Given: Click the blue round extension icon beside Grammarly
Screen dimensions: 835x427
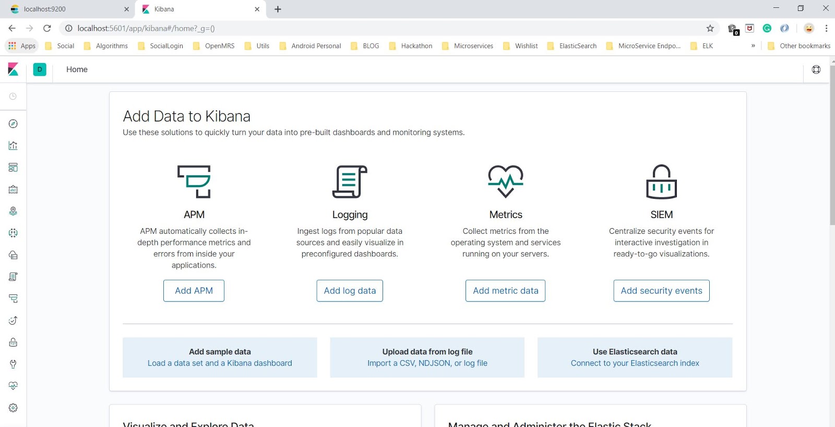Looking at the screenshot, I should pos(784,28).
